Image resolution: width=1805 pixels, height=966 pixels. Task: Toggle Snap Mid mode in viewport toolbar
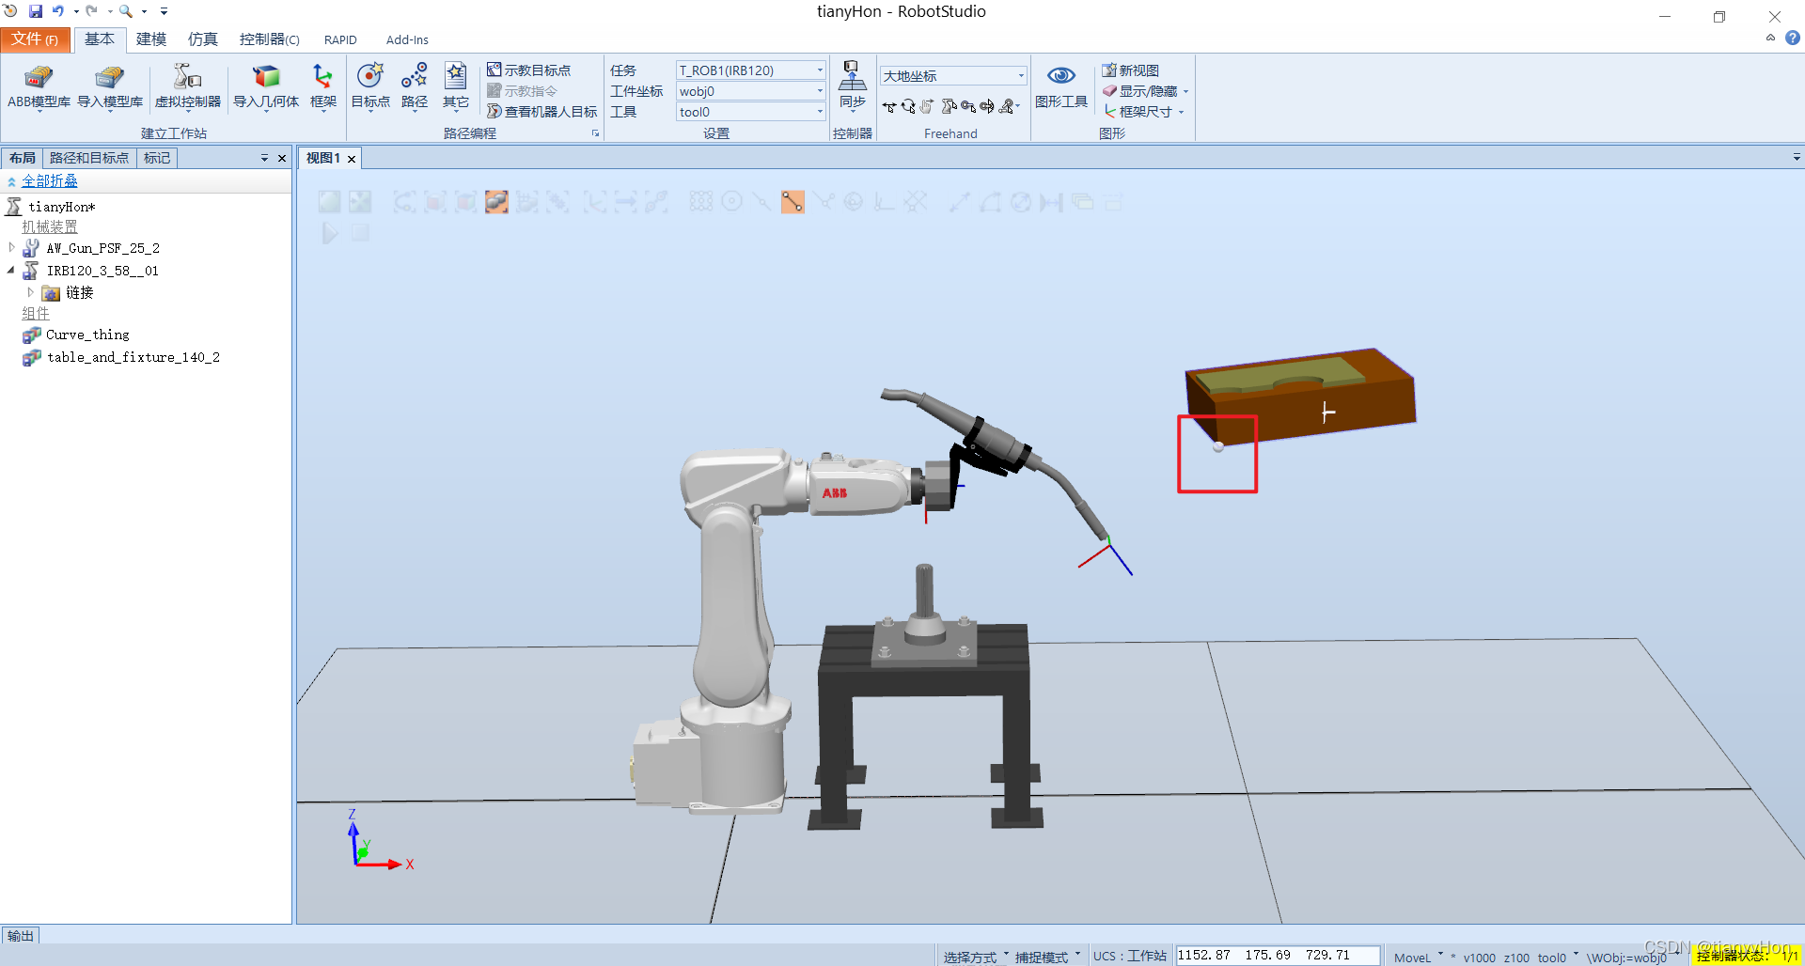761,201
